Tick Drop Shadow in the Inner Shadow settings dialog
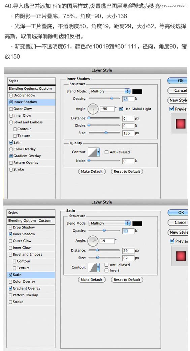This screenshot has height=351, width=190. (11, 95)
